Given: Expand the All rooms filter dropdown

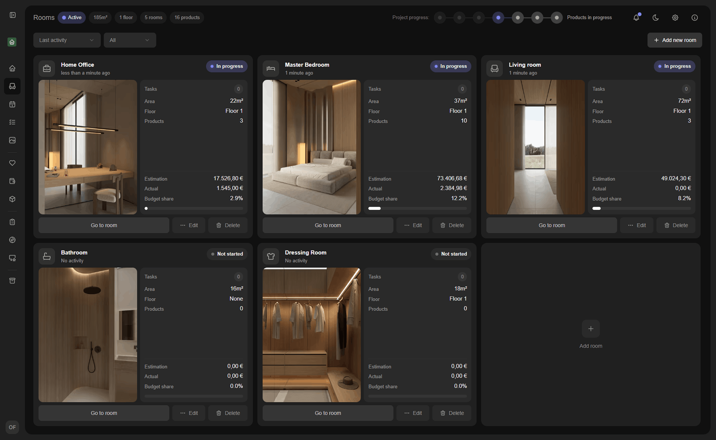Looking at the screenshot, I should point(130,40).
